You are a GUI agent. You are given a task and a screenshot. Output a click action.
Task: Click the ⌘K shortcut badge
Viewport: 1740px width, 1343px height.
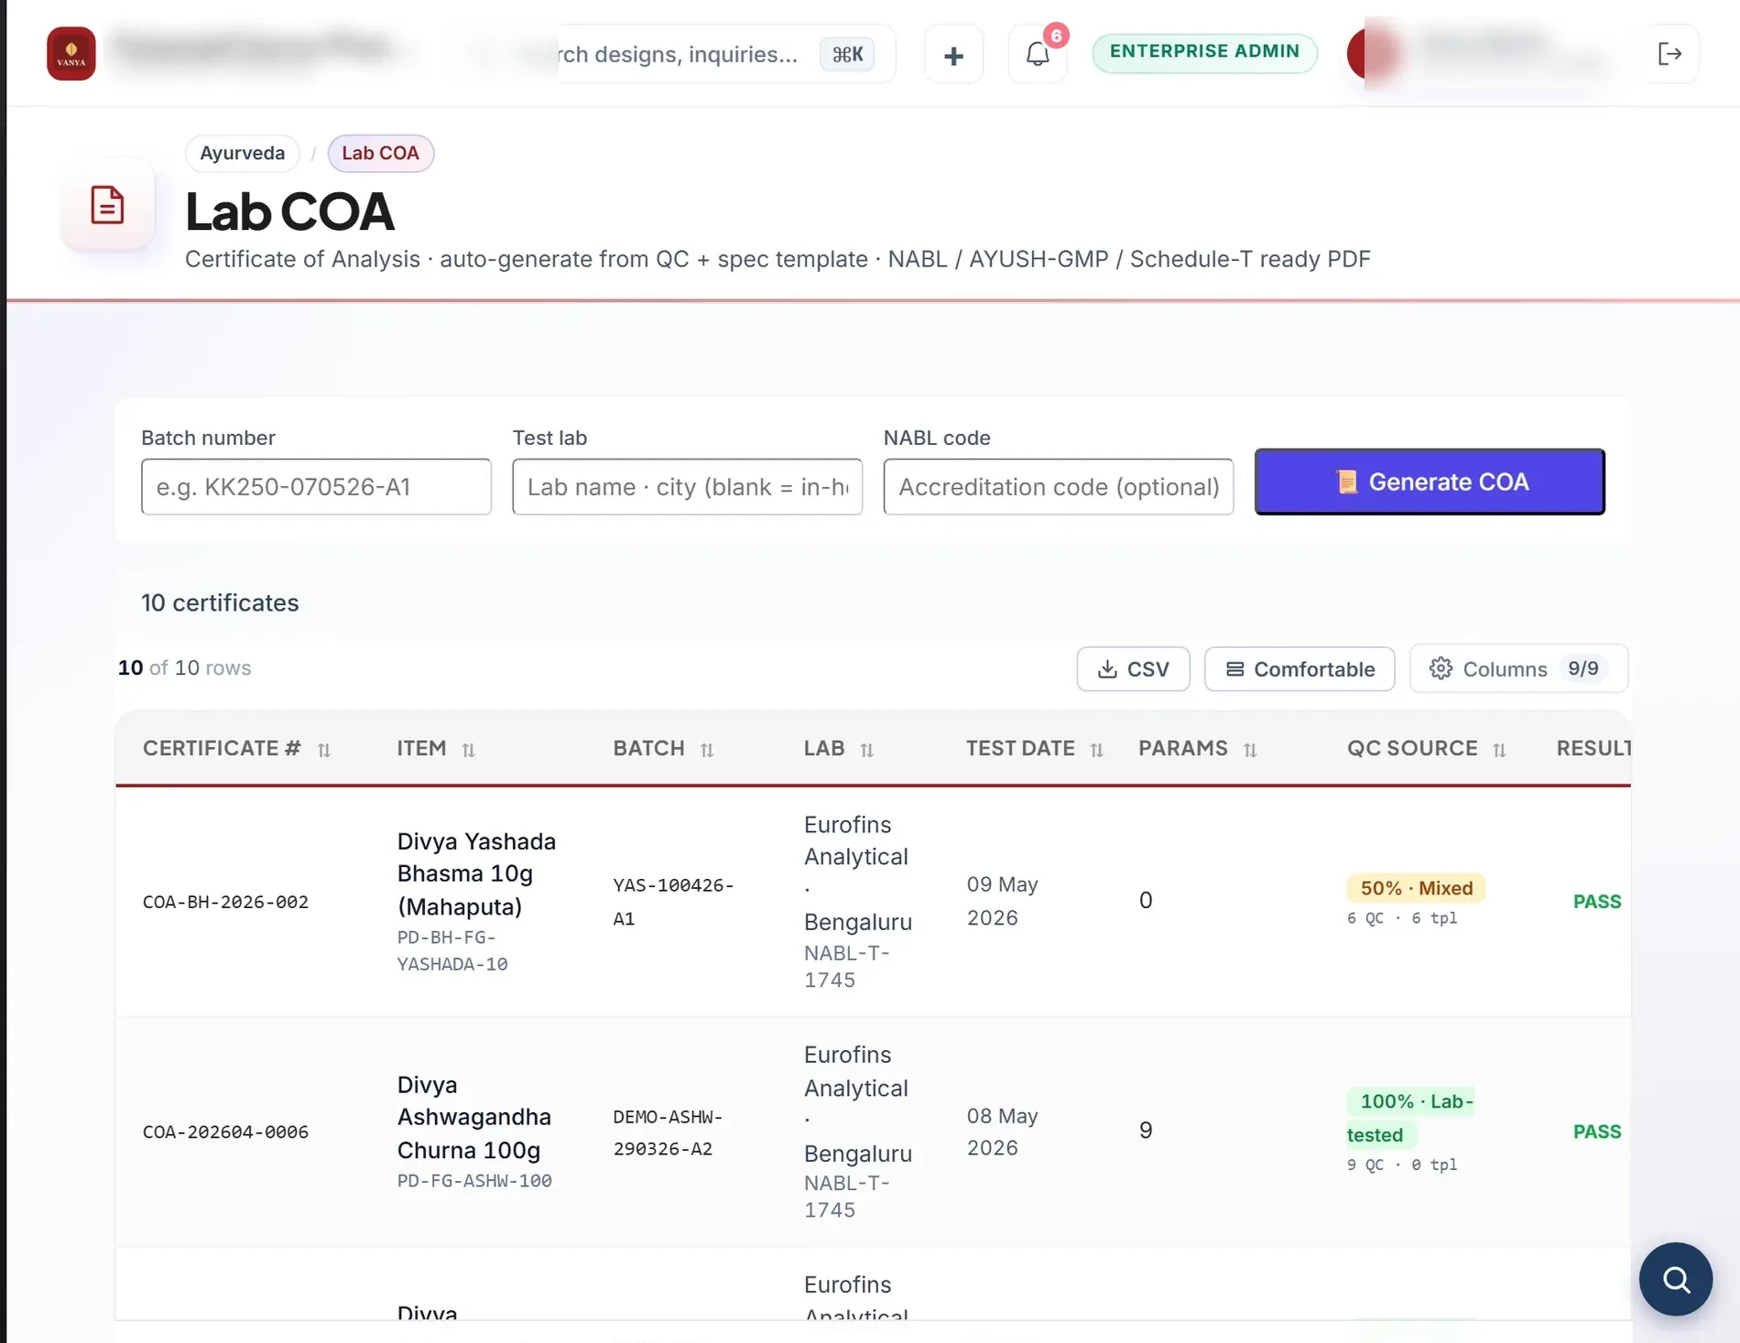(847, 54)
